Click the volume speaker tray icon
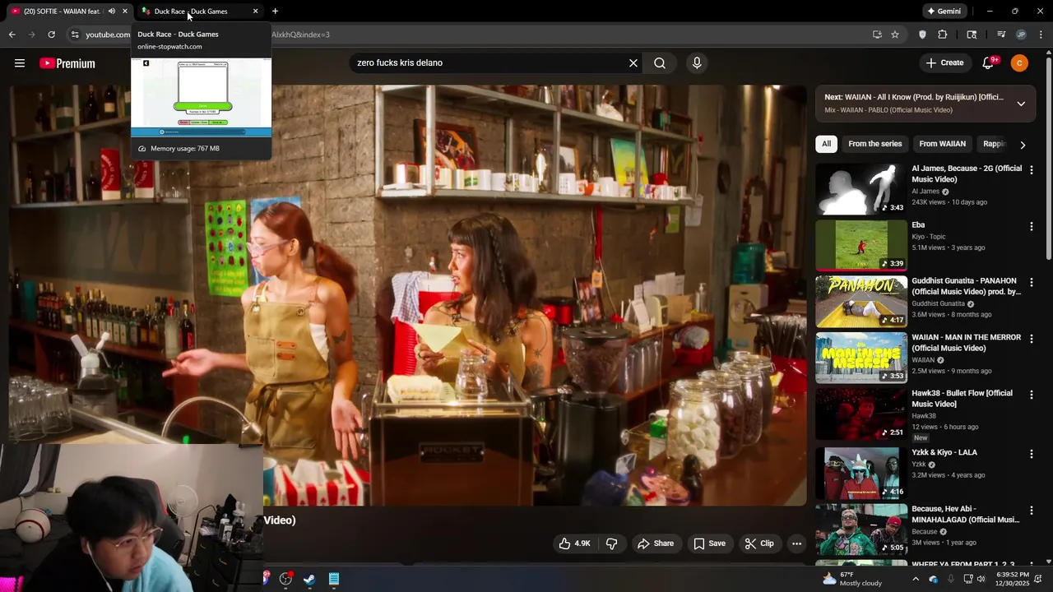This screenshot has width=1053, height=592. click(x=981, y=579)
